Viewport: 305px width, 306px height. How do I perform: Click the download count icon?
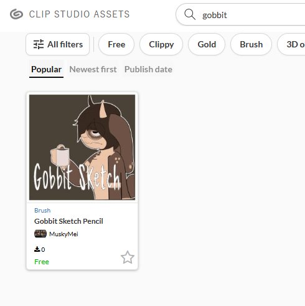point(37,249)
